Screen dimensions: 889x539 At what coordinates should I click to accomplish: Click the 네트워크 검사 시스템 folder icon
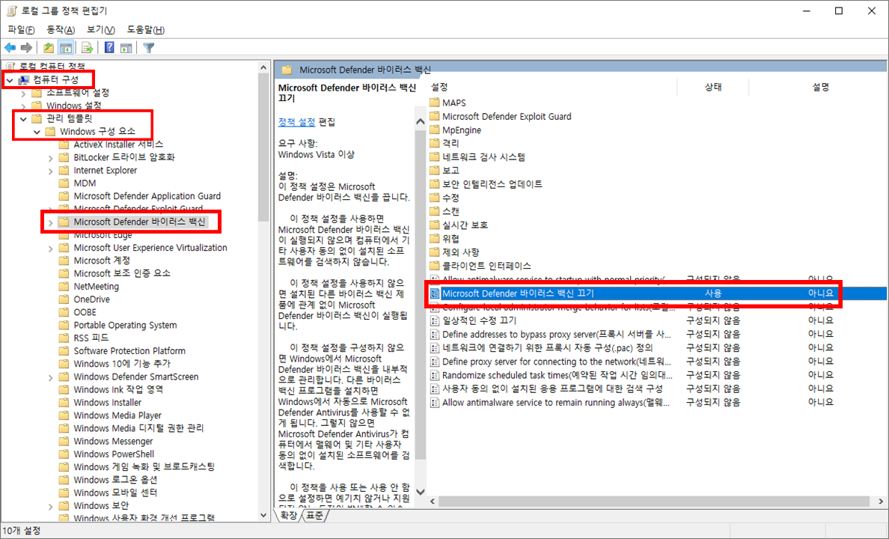click(x=435, y=156)
